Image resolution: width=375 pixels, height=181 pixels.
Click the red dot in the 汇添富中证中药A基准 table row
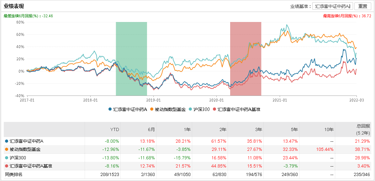pos(7,166)
